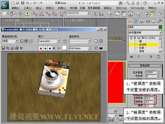Open the 工具(T) menu
The height and width of the screenshot is (124, 165).
tap(28, 8)
